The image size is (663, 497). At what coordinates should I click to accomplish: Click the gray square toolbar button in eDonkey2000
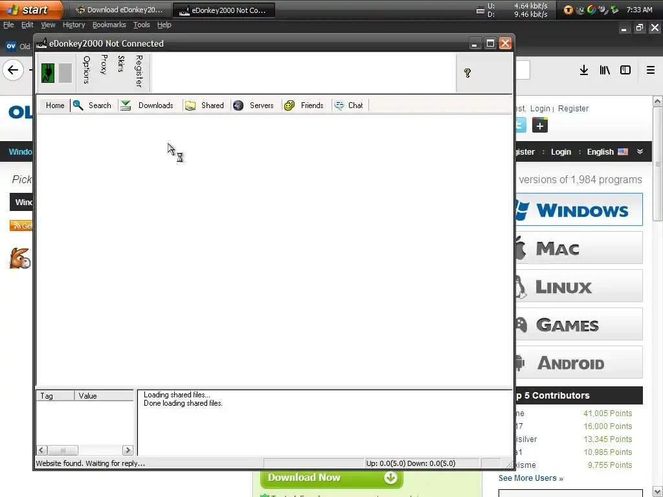click(65, 73)
